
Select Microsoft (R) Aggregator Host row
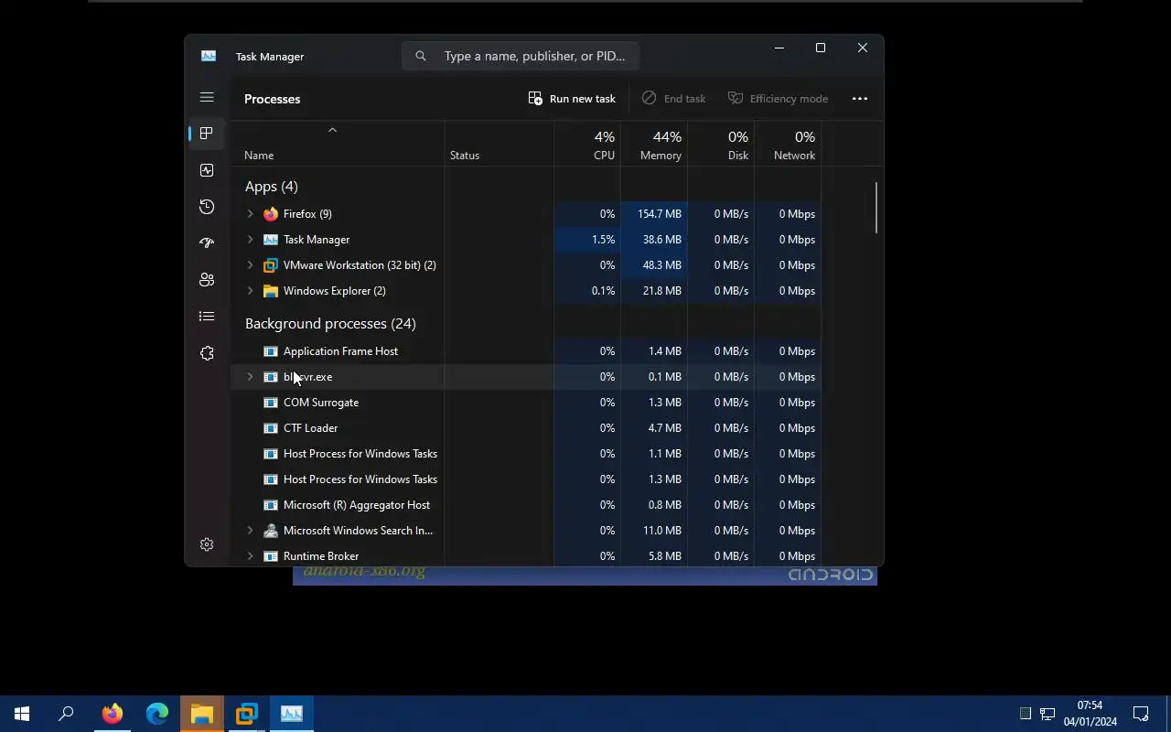point(526,505)
